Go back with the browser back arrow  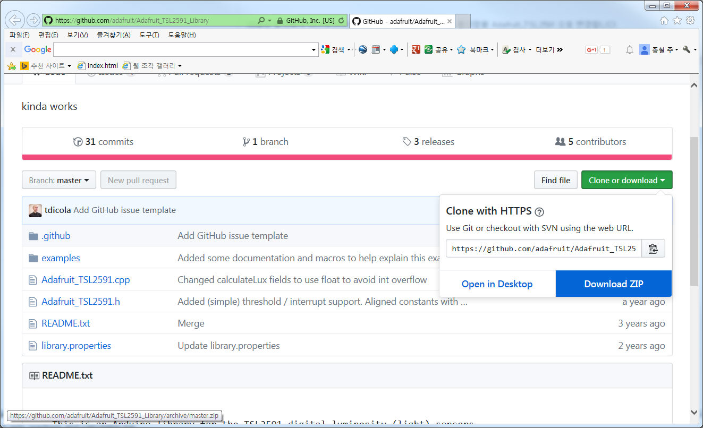(x=15, y=21)
